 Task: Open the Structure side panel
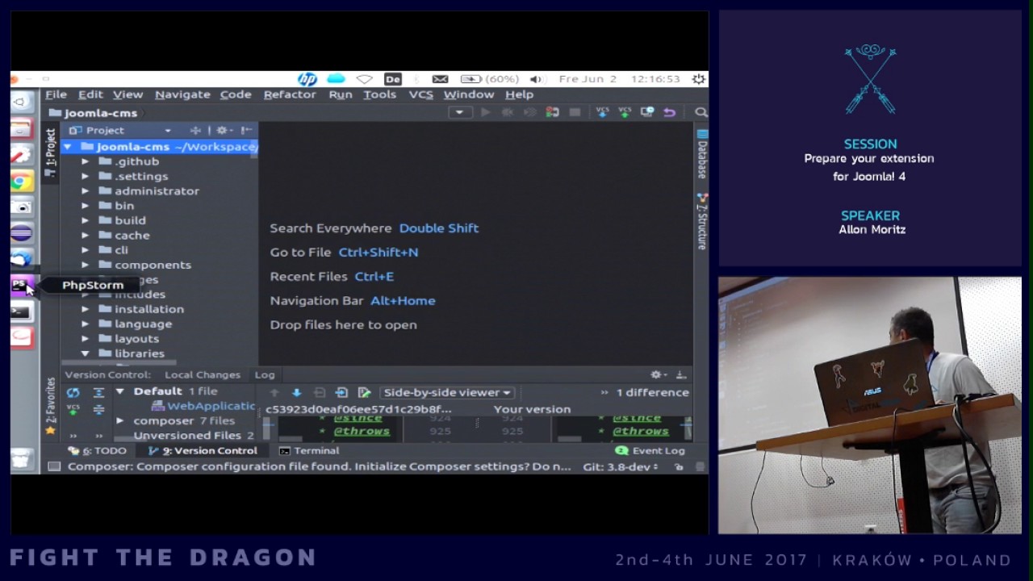701,222
